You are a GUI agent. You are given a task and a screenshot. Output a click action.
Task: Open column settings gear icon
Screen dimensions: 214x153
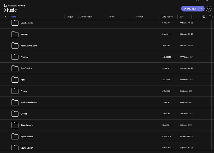[x=204, y=17]
